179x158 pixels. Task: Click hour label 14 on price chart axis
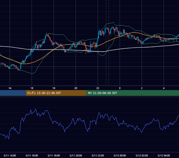10,88
